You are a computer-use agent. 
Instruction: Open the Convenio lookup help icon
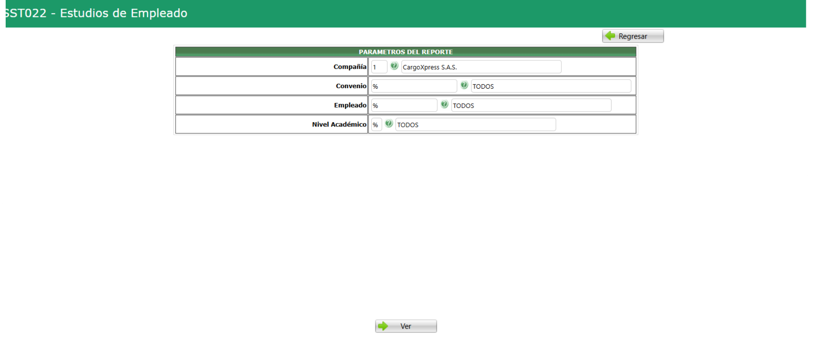[x=464, y=85]
